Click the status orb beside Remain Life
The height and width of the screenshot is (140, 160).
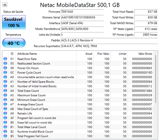(5, 113)
